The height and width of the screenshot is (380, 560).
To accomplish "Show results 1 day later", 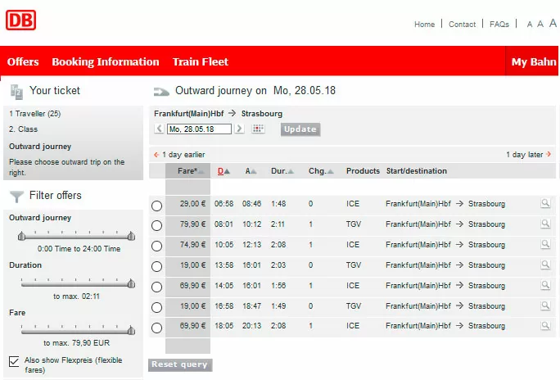I will click(x=529, y=155).
